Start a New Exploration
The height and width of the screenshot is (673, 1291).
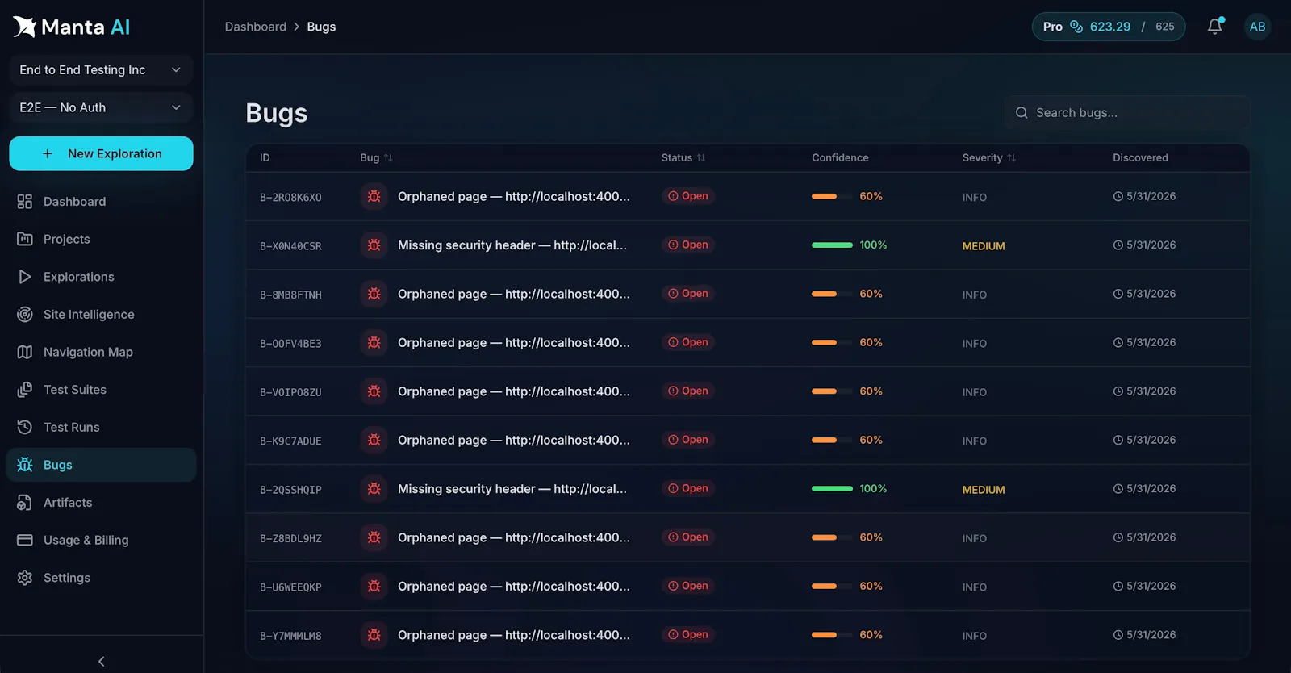pos(102,153)
